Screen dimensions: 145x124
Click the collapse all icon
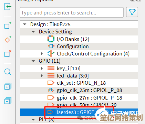(8, 101)
